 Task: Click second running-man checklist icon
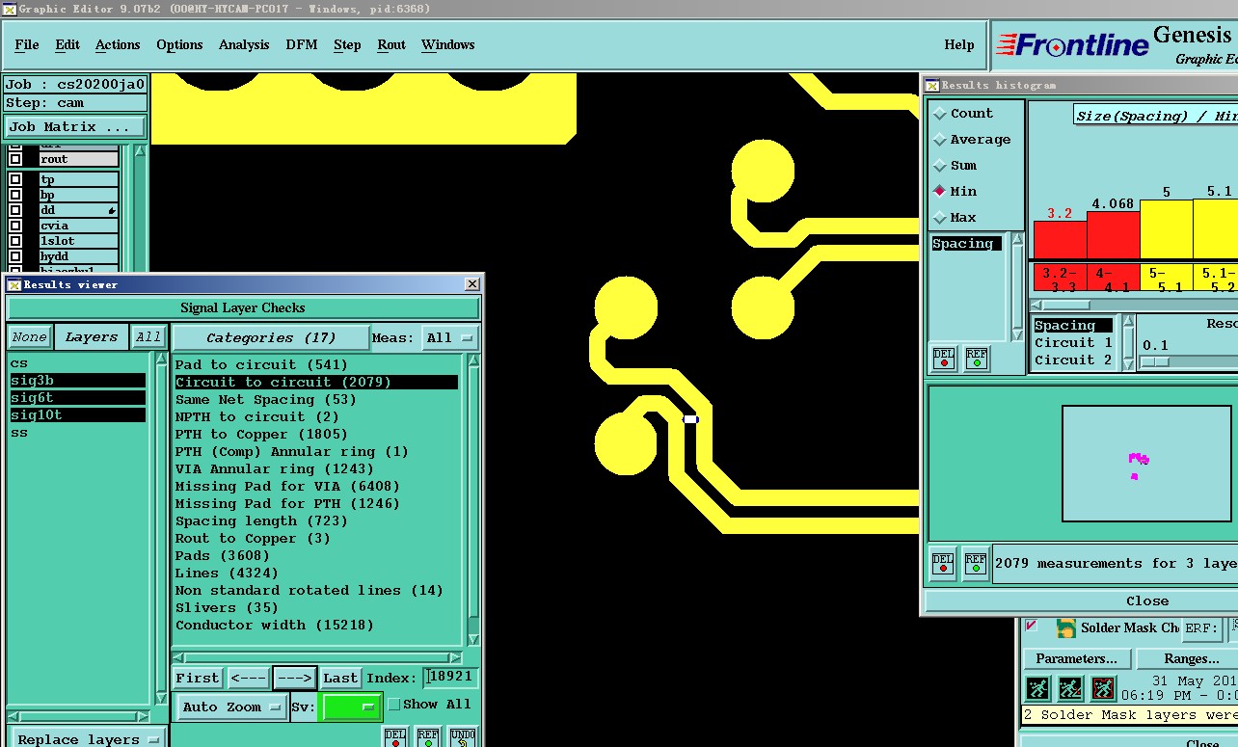(x=1070, y=688)
